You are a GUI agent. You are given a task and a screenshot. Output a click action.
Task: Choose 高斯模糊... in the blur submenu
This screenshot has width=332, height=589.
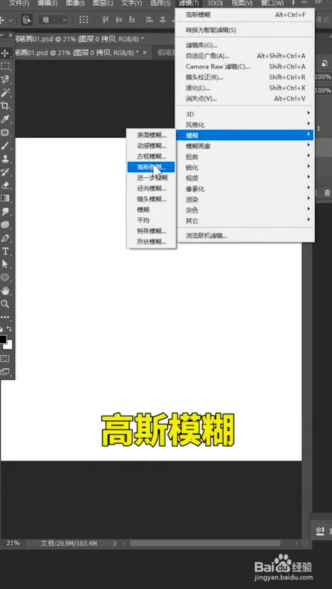tap(151, 167)
